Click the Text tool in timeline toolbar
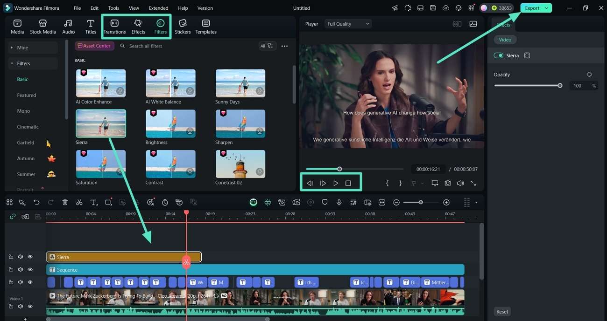Viewport: 607px width, 321px height. (x=93, y=202)
